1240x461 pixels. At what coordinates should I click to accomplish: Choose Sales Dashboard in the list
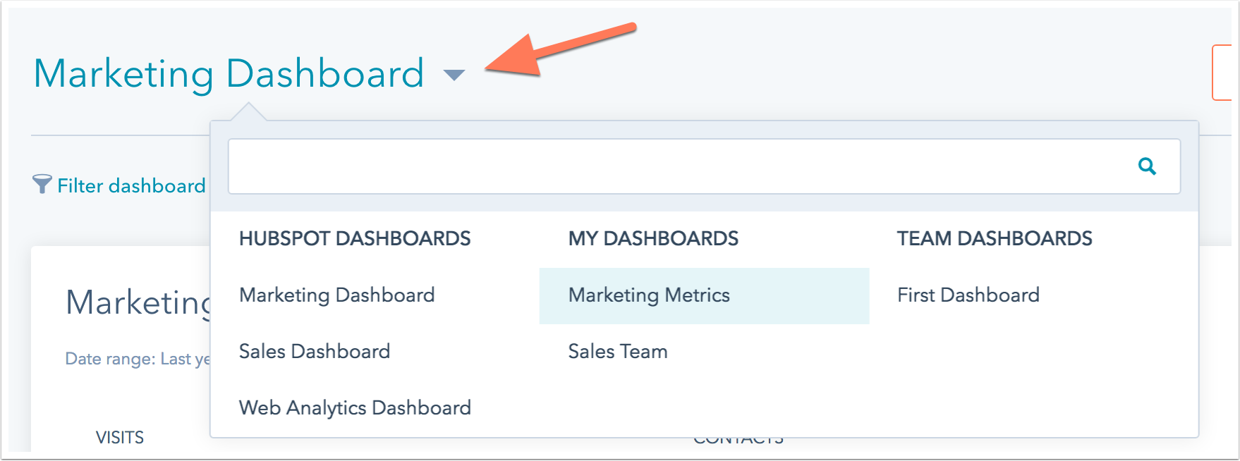[x=315, y=352]
